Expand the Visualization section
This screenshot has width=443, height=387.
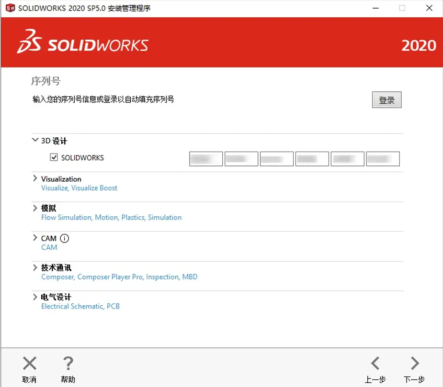[x=35, y=178]
